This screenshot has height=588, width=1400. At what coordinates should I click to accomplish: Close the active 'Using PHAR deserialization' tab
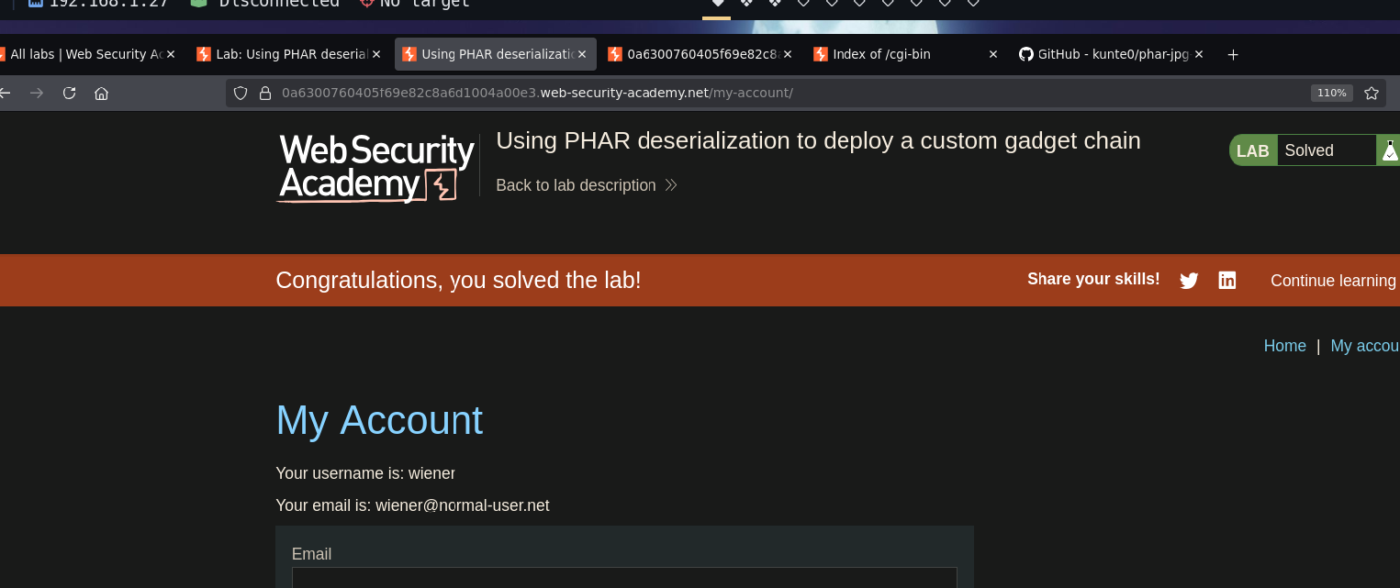click(x=582, y=54)
